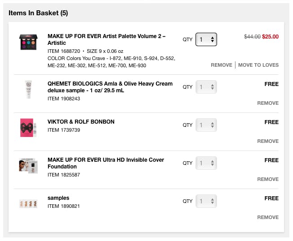Expand quantity selector for Qhemet Heavy Cream
The image size is (293, 241).
point(206,87)
